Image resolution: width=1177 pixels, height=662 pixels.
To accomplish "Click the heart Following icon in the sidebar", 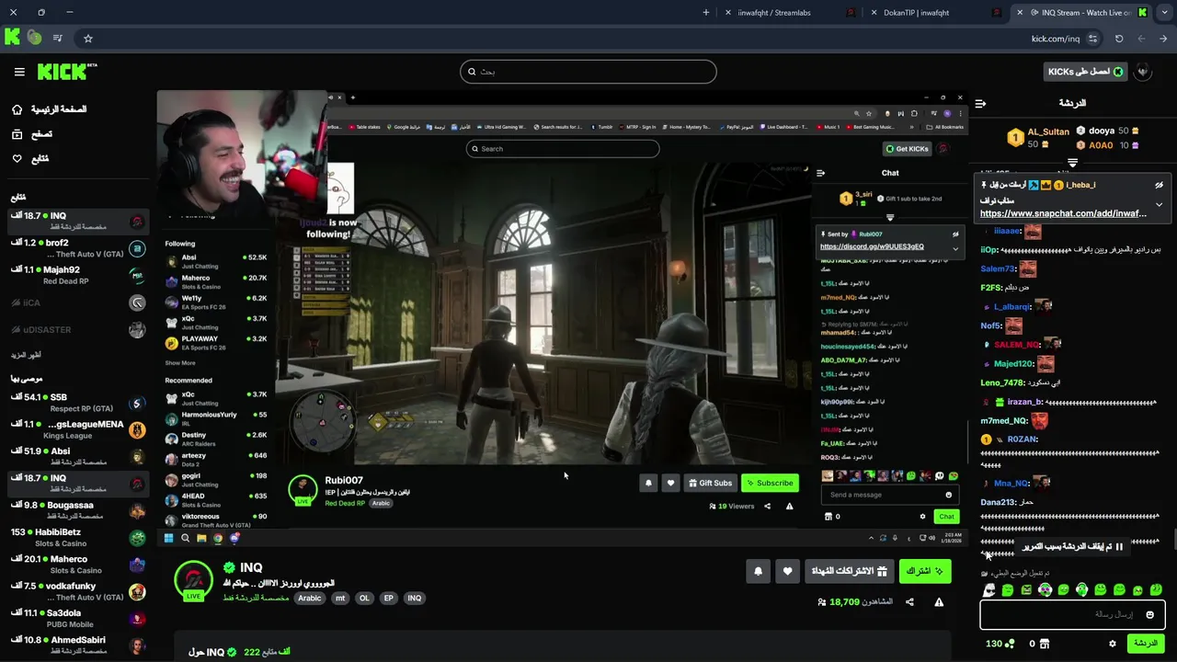I will point(17,158).
